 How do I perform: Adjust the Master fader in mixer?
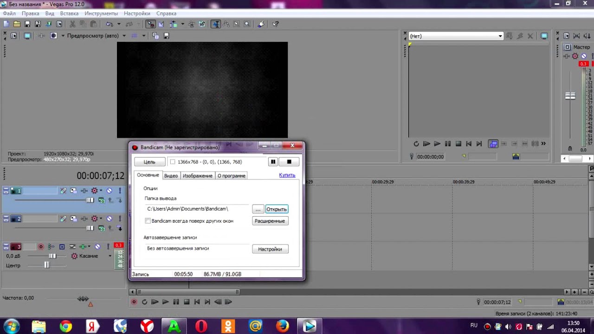570,96
